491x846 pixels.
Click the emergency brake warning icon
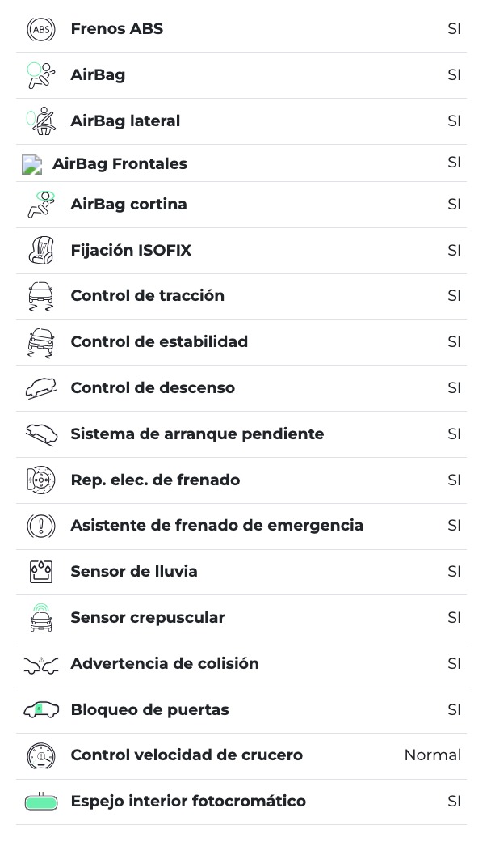[40, 526]
